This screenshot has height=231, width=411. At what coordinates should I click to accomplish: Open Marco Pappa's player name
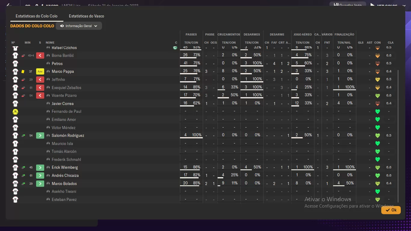point(63,72)
